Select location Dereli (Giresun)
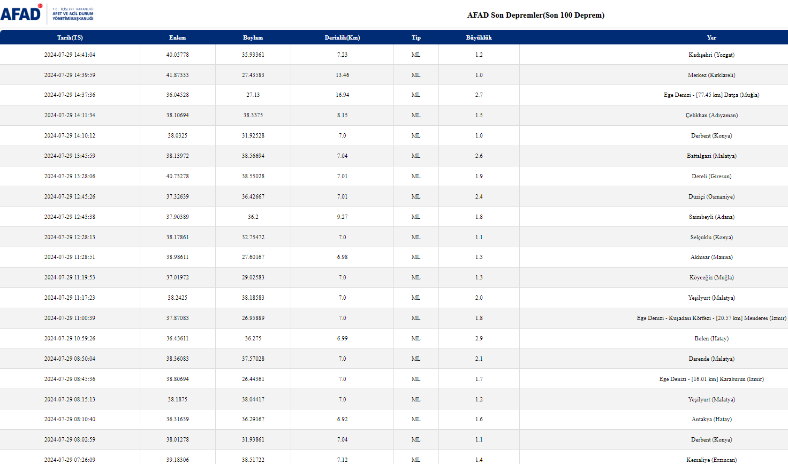The height and width of the screenshot is (464, 788). (711, 176)
